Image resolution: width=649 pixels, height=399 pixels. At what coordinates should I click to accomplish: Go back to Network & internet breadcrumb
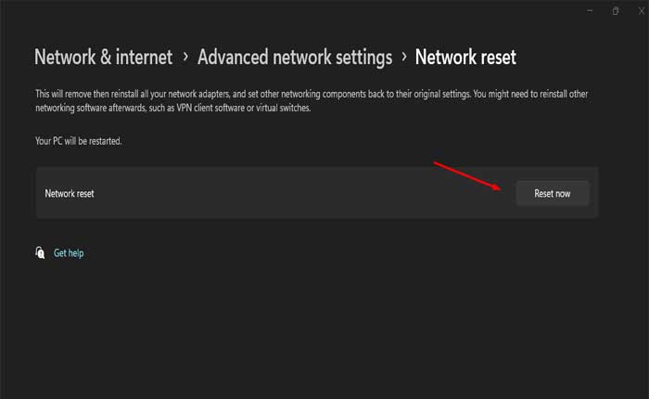tap(103, 57)
